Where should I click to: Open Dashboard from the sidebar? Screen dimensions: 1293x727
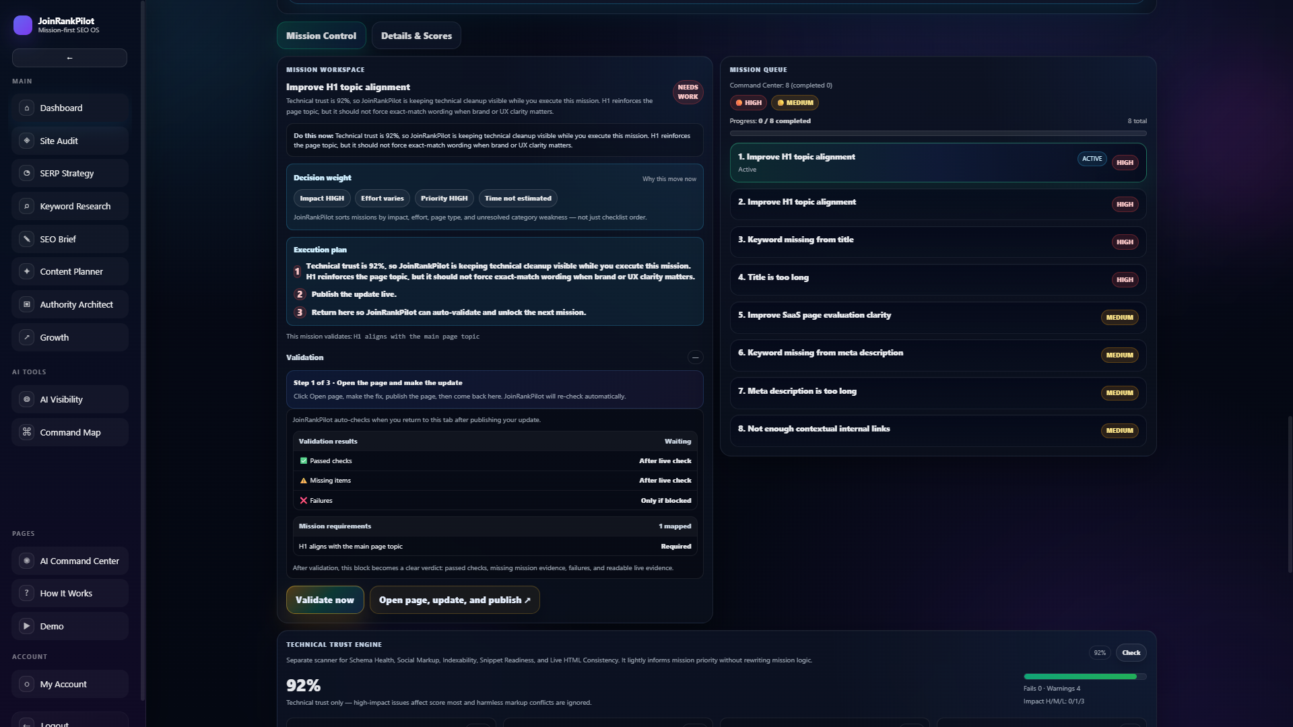click(70, 108)
